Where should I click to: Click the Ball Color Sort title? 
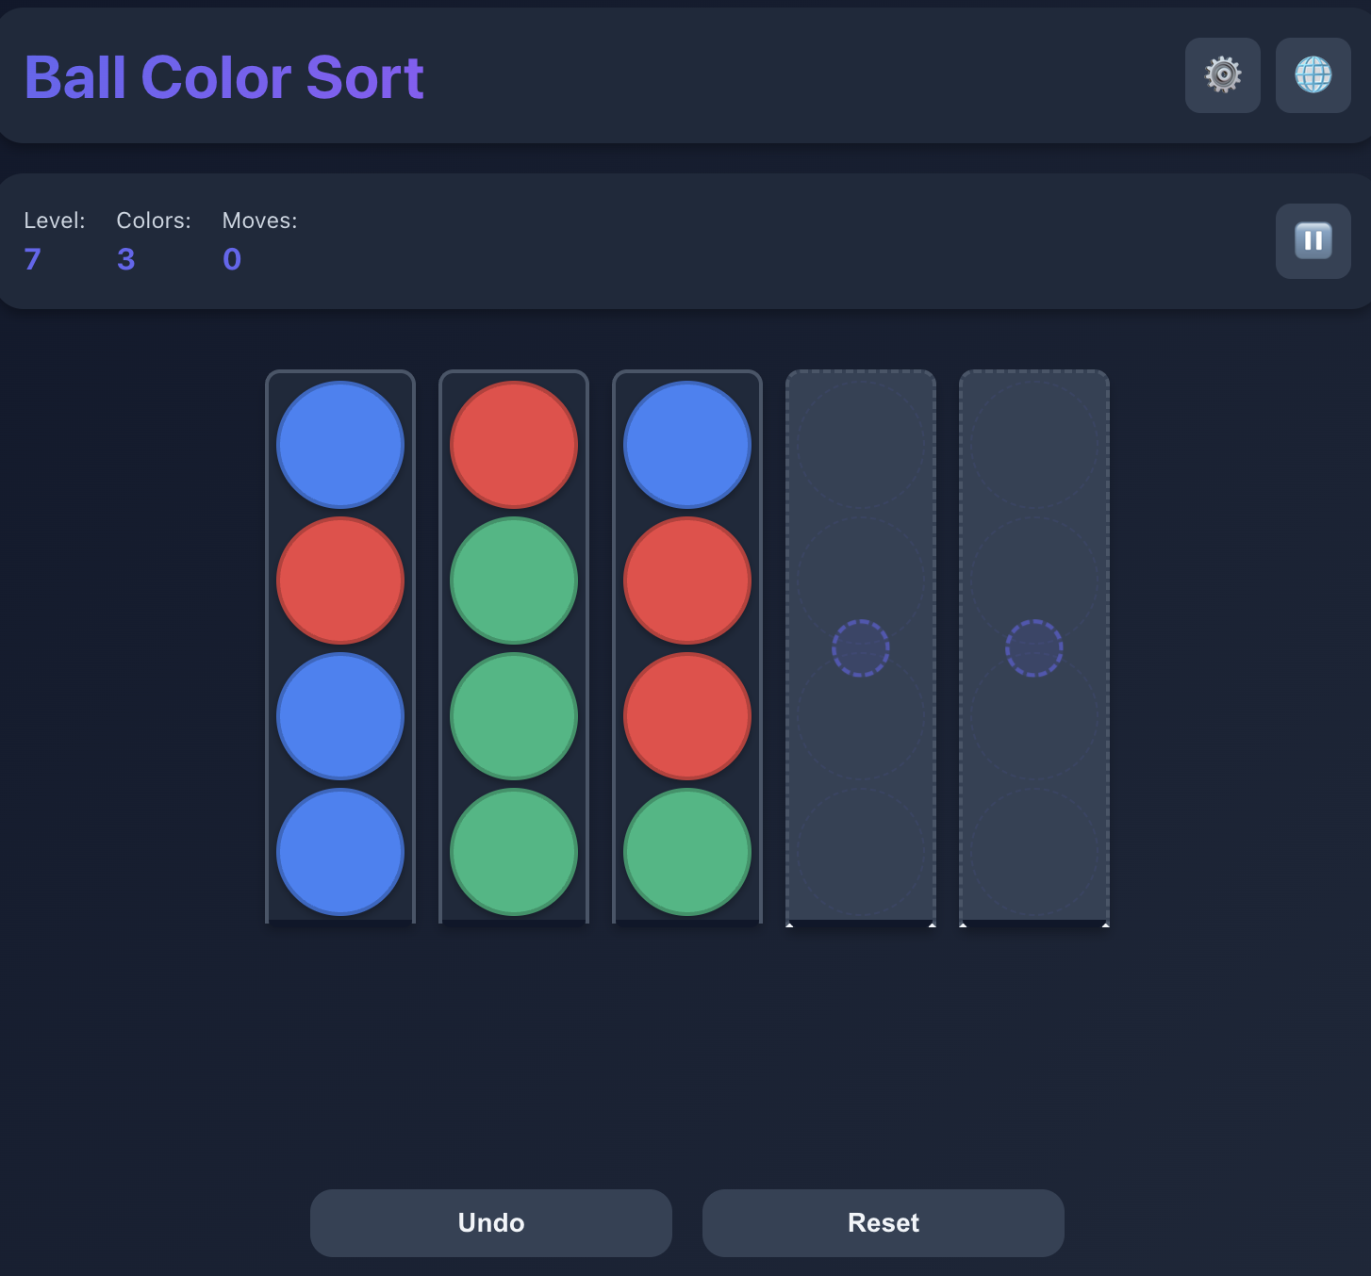pyautogui.click(x=223, y=77)
